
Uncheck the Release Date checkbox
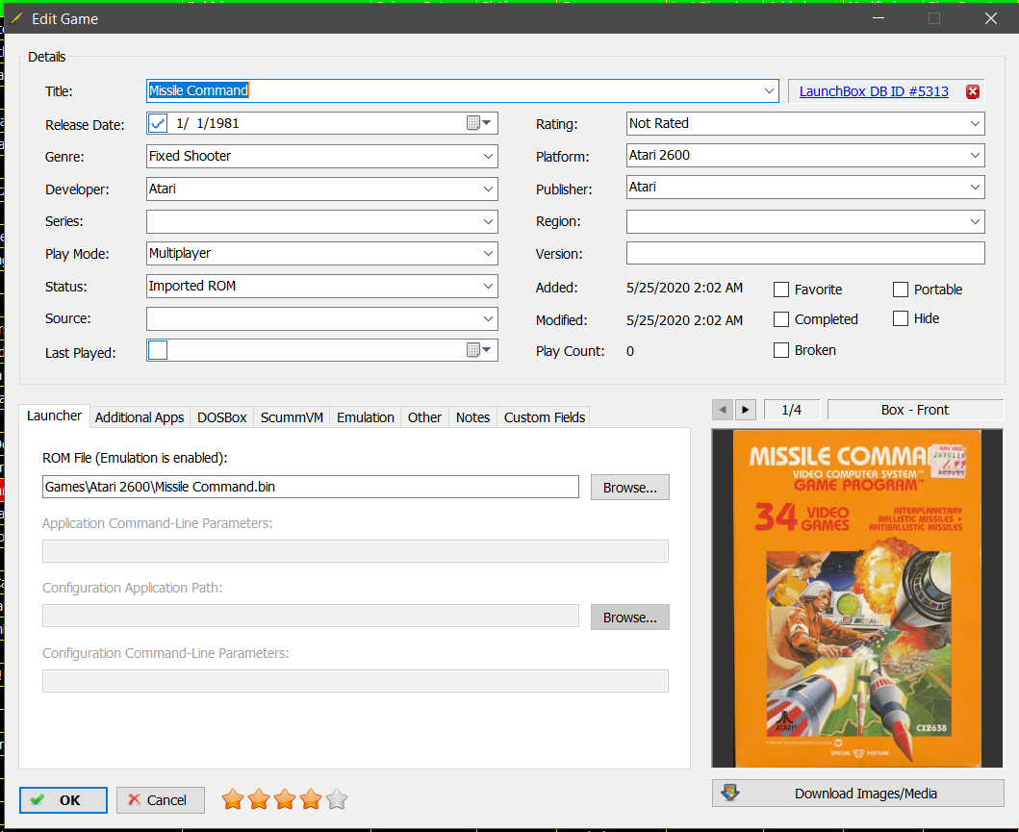tap(158, 123)
